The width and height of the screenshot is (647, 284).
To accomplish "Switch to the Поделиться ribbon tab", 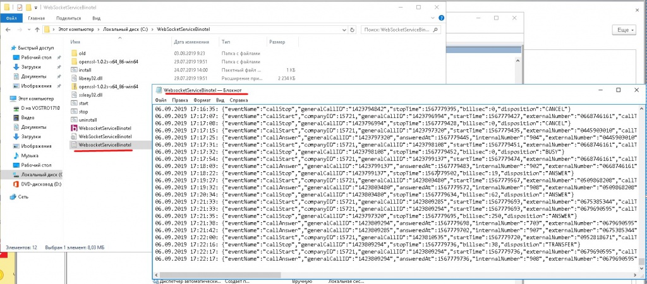I will pos(68,18).
